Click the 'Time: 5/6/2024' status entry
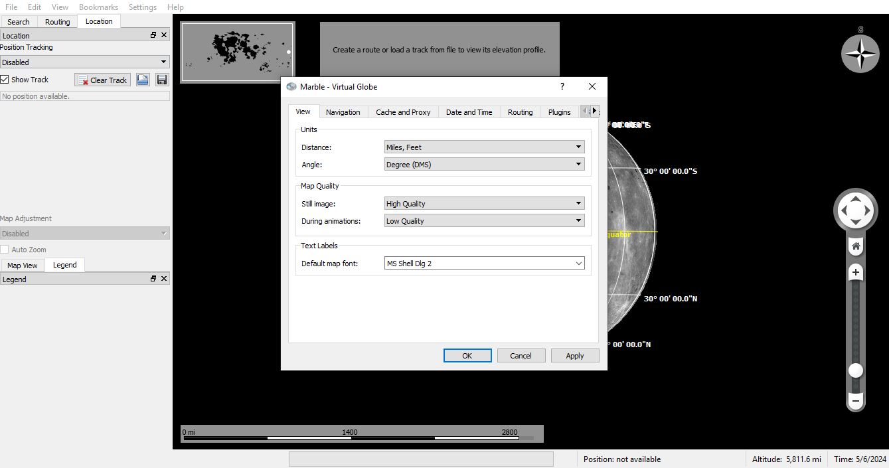The image size is (889, 468). (860, 459)
